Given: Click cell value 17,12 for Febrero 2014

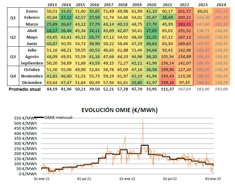Looking at the screenshot, I should (x=66, y=18).
